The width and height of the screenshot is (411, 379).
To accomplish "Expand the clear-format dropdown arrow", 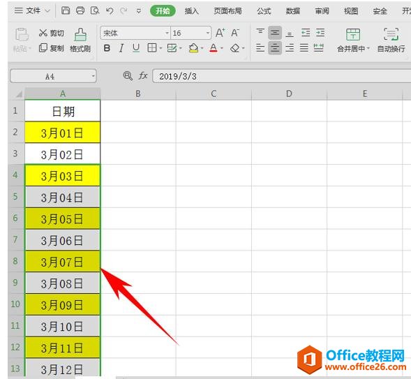I will click(x=244, y=48).
